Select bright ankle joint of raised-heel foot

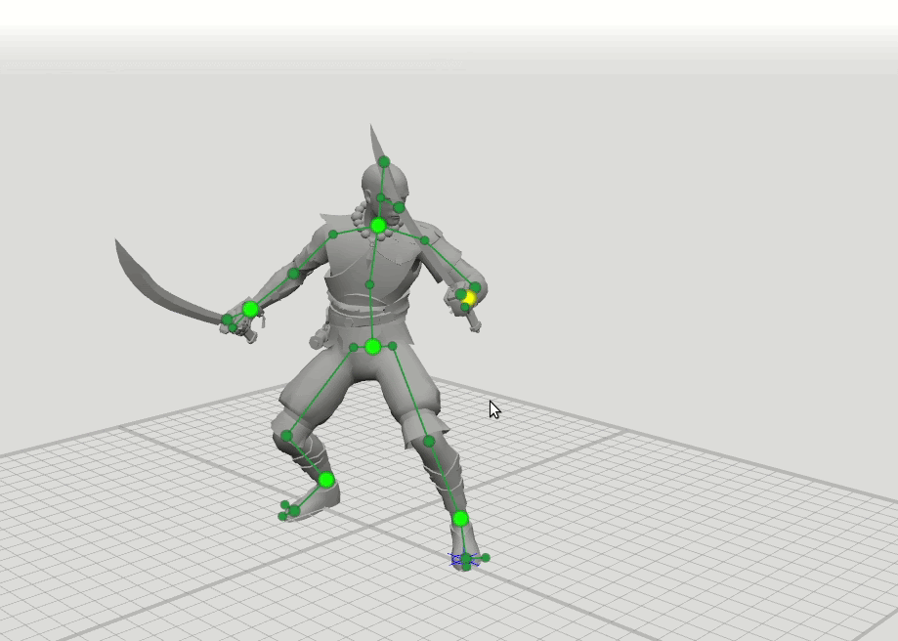[x=326, y=480]
